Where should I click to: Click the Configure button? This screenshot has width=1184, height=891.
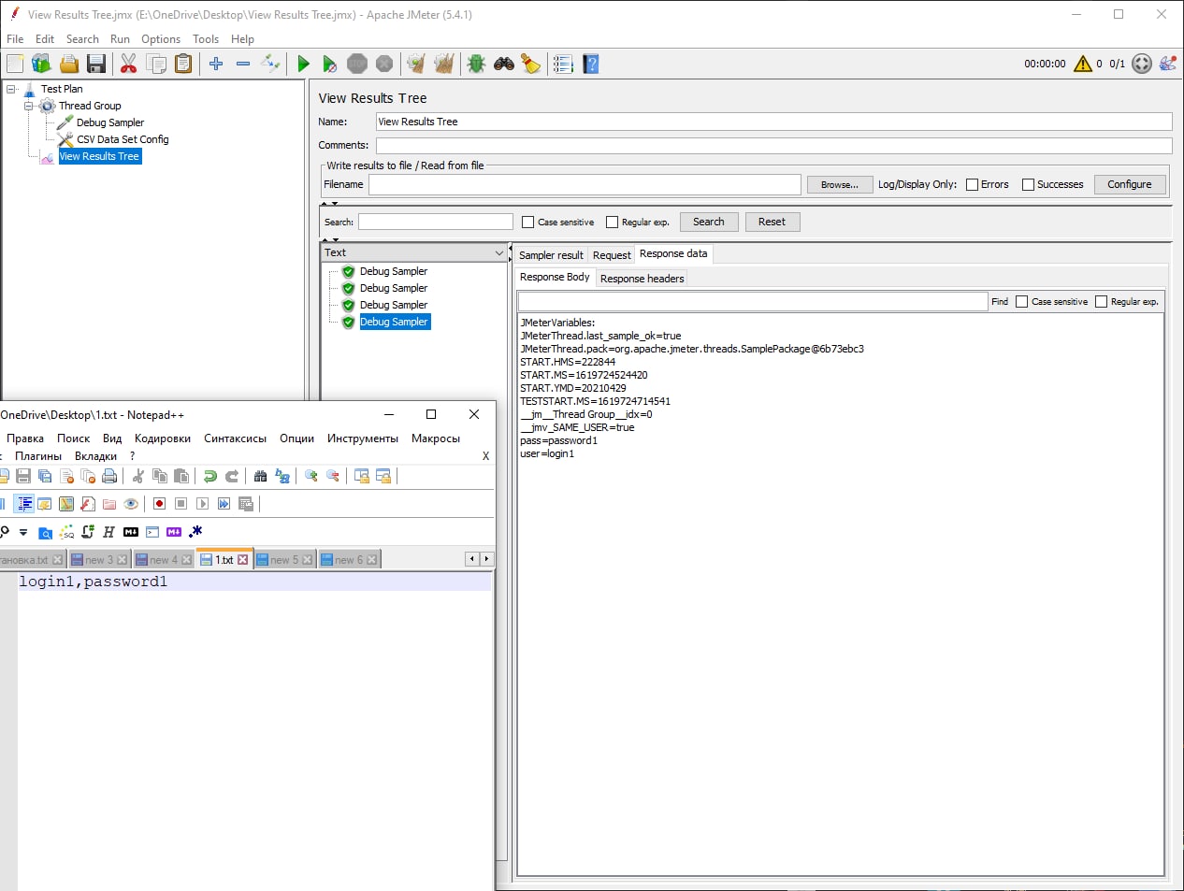pos(1130,184)
